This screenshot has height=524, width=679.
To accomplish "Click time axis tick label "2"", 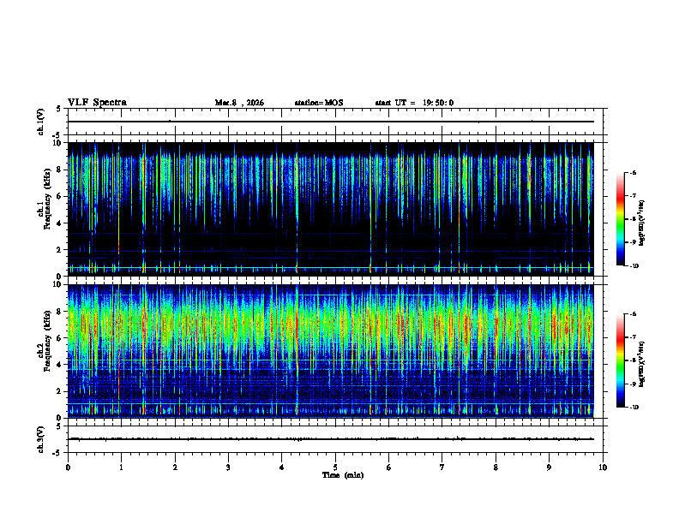I will coord(175,467).
